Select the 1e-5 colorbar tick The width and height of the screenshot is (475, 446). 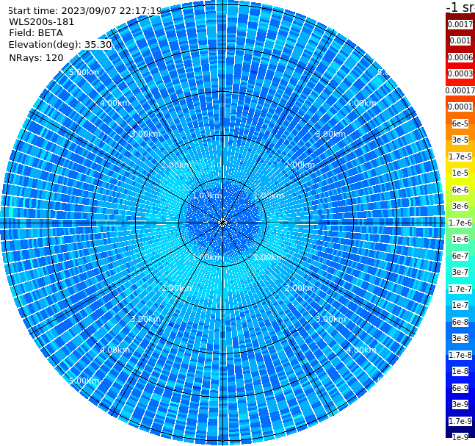(460, 173)
